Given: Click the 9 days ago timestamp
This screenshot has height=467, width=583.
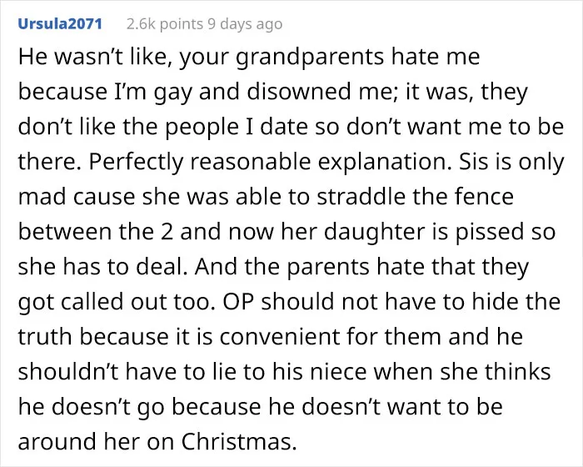Looking at the screenshot, I should tap(245, 24).
